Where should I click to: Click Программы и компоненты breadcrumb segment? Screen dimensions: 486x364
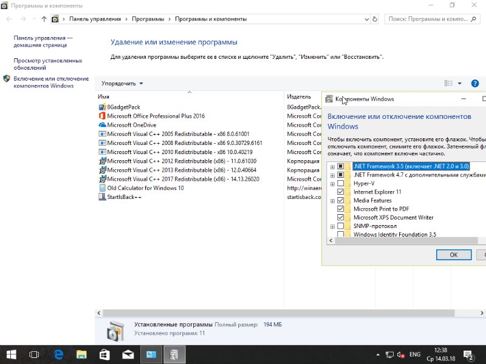211,19
